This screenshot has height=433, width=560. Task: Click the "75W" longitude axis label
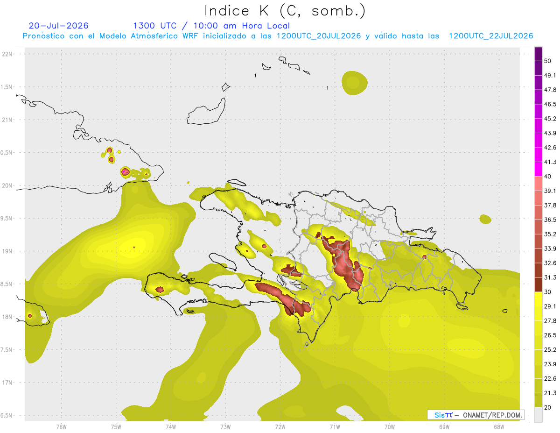point(116,426)
